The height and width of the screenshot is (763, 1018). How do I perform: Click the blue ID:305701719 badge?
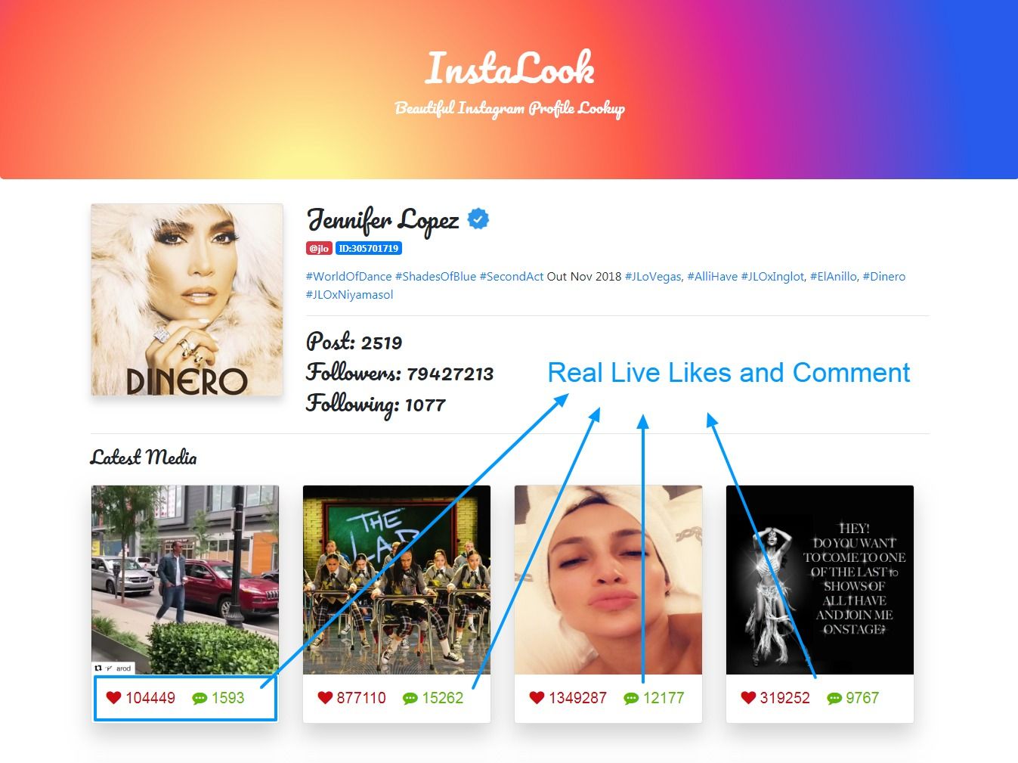pyautogui.click(x=369, y=248)
